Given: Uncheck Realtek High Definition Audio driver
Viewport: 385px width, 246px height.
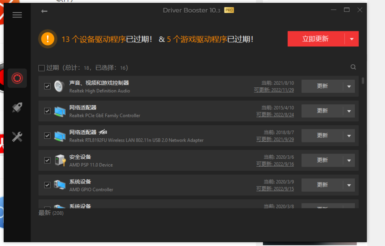Looking at the screenshot, I should pos(47,86).
